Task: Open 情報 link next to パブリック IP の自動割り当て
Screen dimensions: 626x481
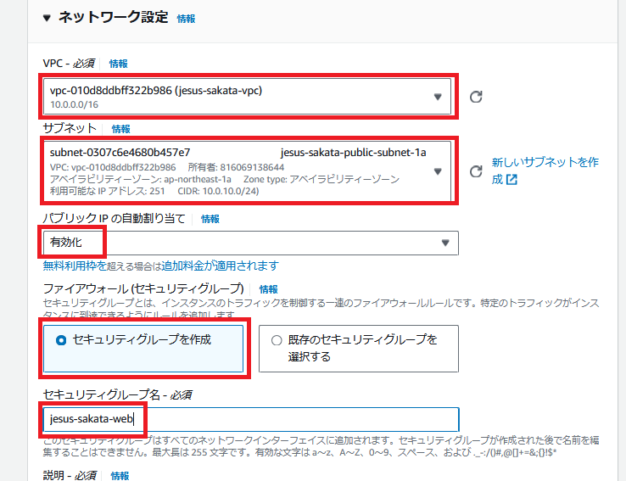Action: [210, 219]
